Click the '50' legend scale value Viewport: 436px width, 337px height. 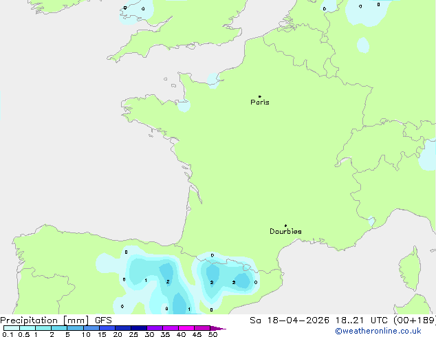212,334
